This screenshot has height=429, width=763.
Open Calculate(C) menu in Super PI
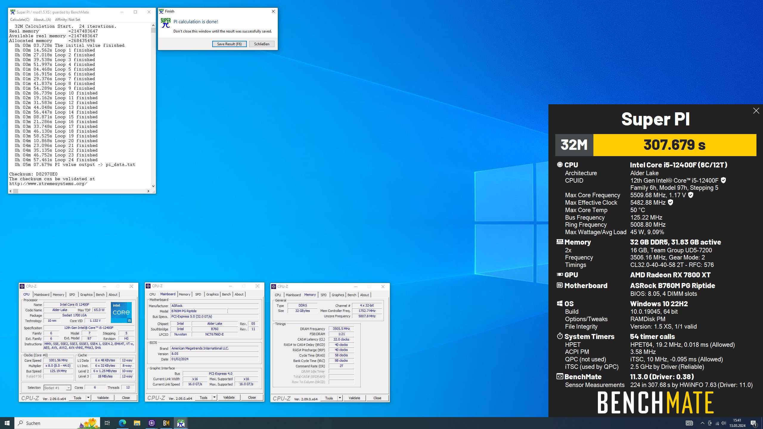pos(20,20)
